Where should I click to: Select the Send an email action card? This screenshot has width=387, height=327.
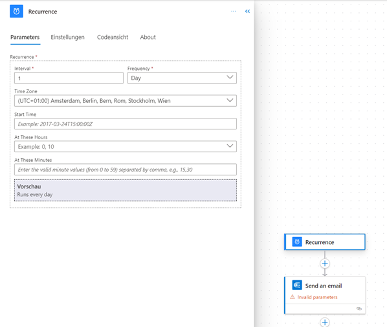[x=325, y=295]
